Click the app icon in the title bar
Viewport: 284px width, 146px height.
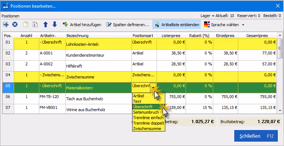[x=6, y=6]
